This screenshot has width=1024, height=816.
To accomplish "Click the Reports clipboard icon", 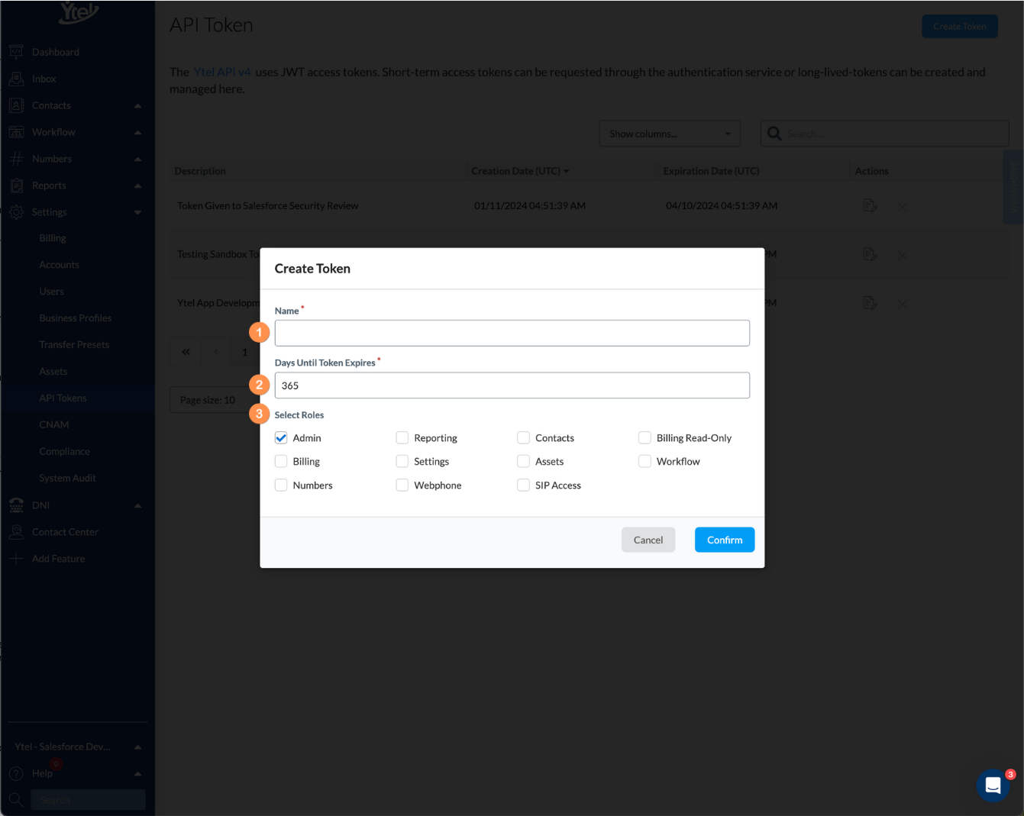I will pos(16,185).
